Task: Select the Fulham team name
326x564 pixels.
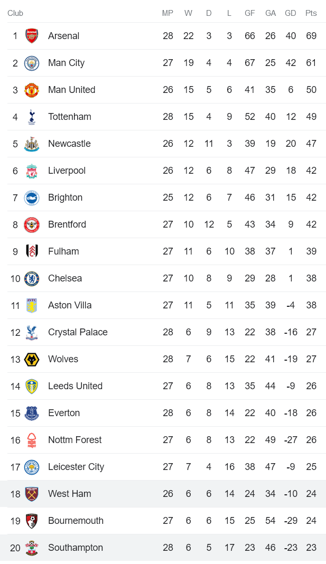Action: pyautogui.click(x=63, y=251)
